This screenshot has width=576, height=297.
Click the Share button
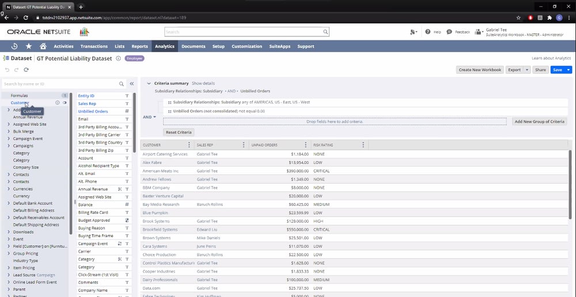coord(540,70)
